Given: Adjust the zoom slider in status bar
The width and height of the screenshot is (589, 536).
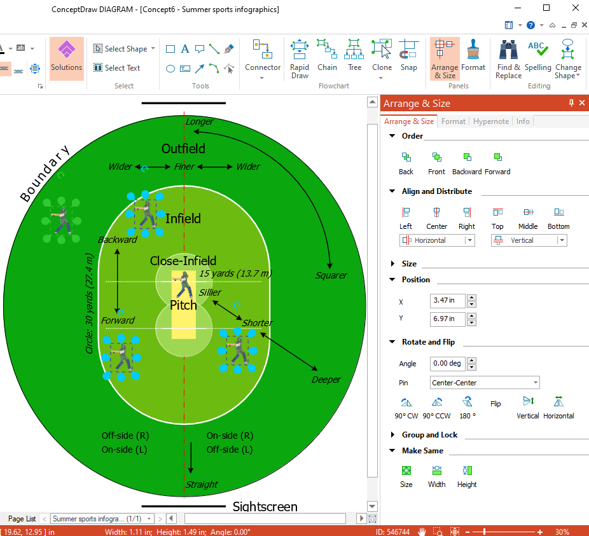Looking at the screenshot, I should [485, 532].
